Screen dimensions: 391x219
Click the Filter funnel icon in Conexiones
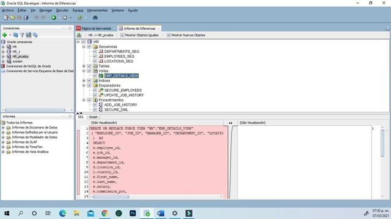point(22,35)
